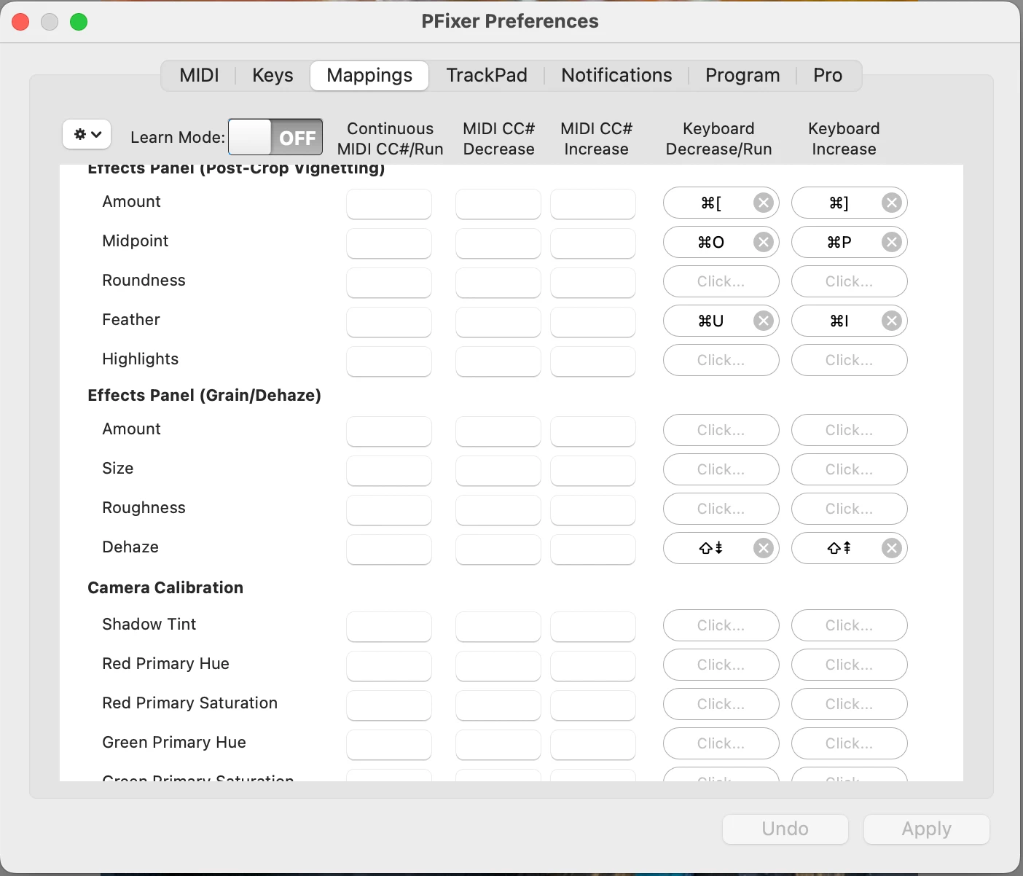The width and height of the screenshot is (1023, 876).
Task: Click Size continuous MIDI CC field
Action: click(389, 471)
